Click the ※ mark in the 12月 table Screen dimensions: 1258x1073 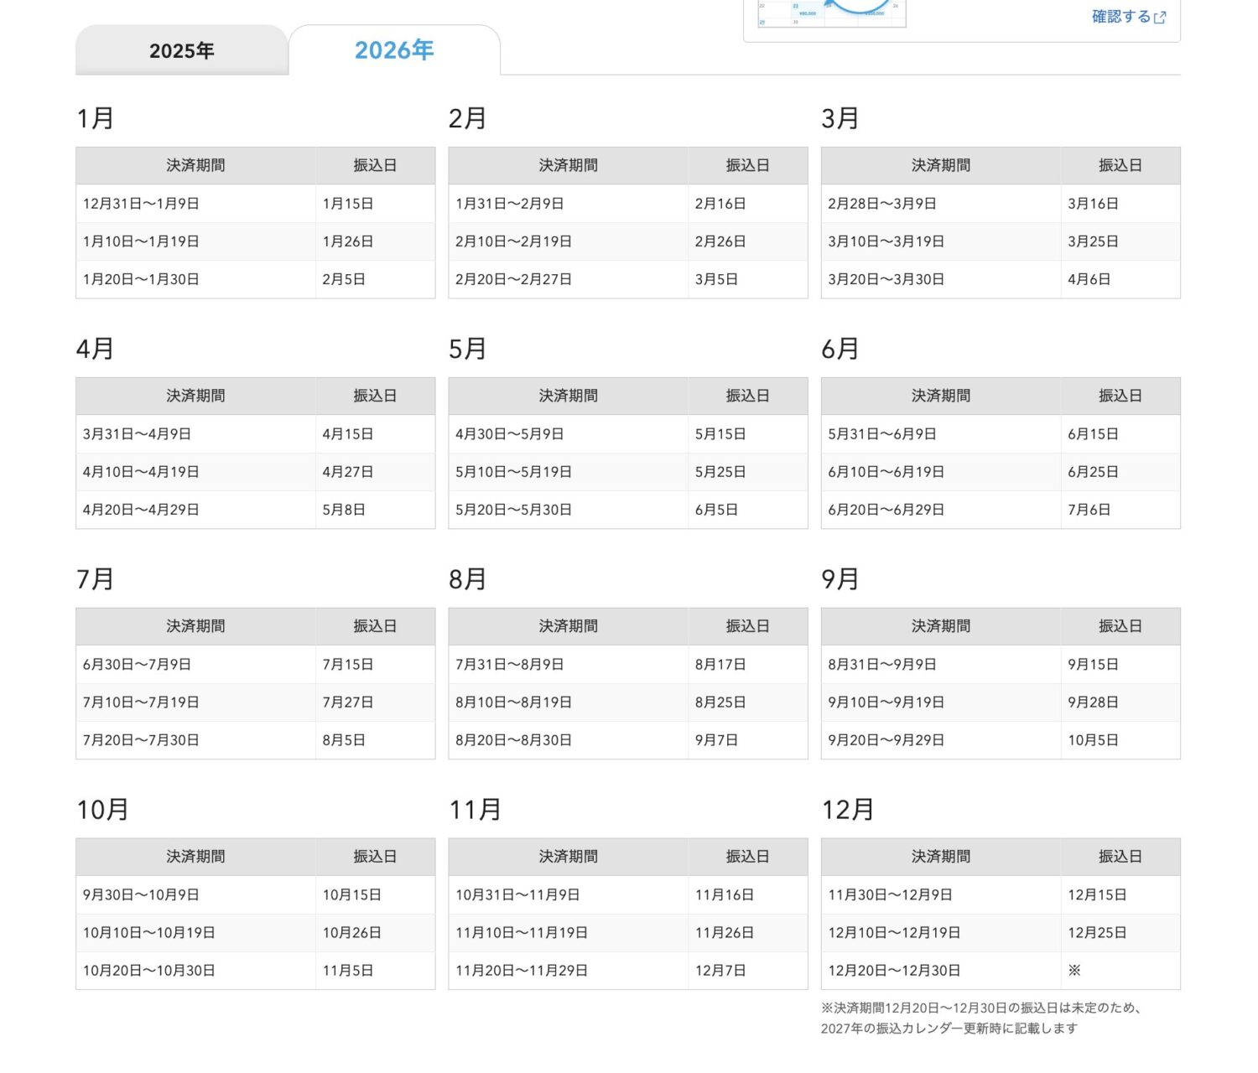click(x=1074, y=971)
